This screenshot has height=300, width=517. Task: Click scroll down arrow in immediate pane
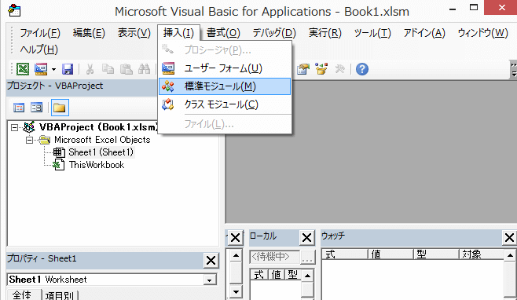click(x=236, y=292)
